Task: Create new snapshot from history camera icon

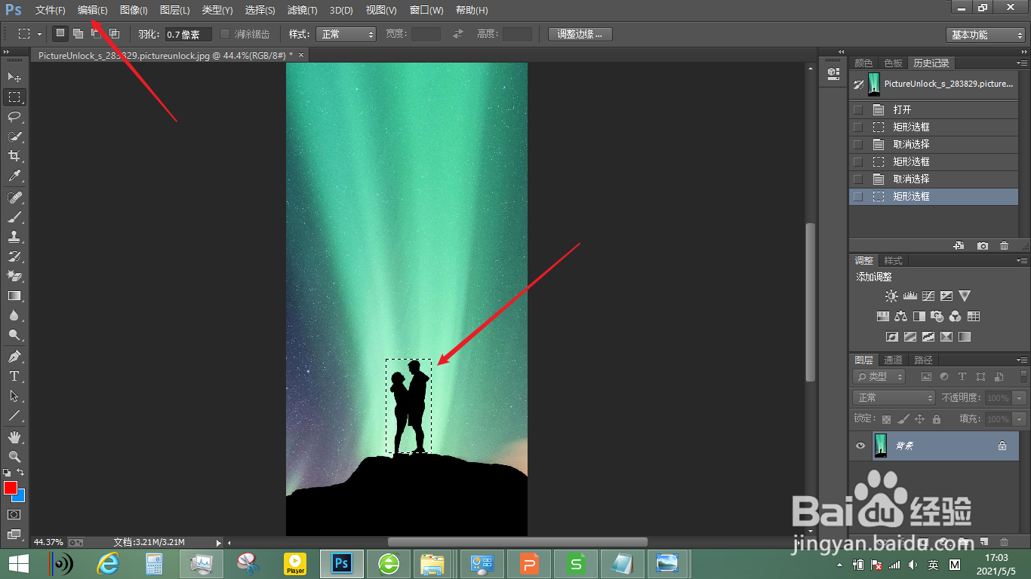Action: tap(982, 246)
